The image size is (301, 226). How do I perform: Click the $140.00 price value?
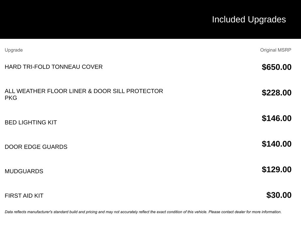point(276,144)
